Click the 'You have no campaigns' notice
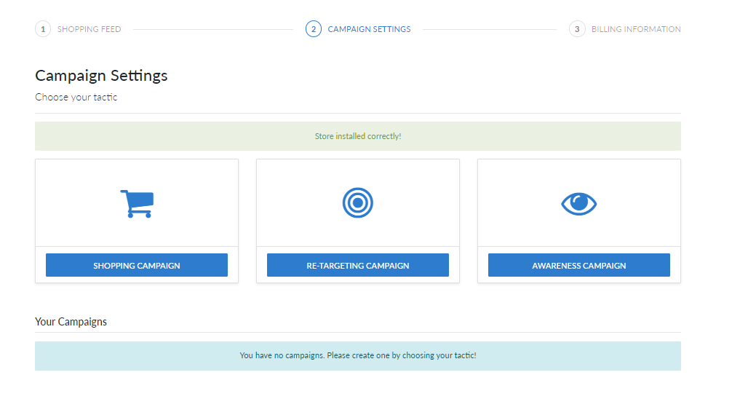The width and height of the screenshot is (740, 407). coord(358,355)
